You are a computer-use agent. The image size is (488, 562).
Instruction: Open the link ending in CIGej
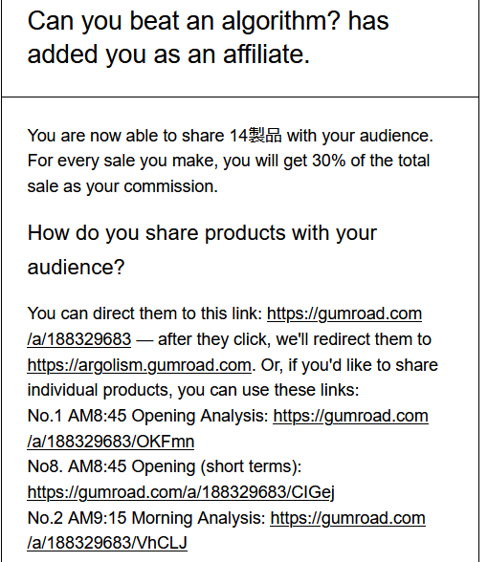click(181, 492)
